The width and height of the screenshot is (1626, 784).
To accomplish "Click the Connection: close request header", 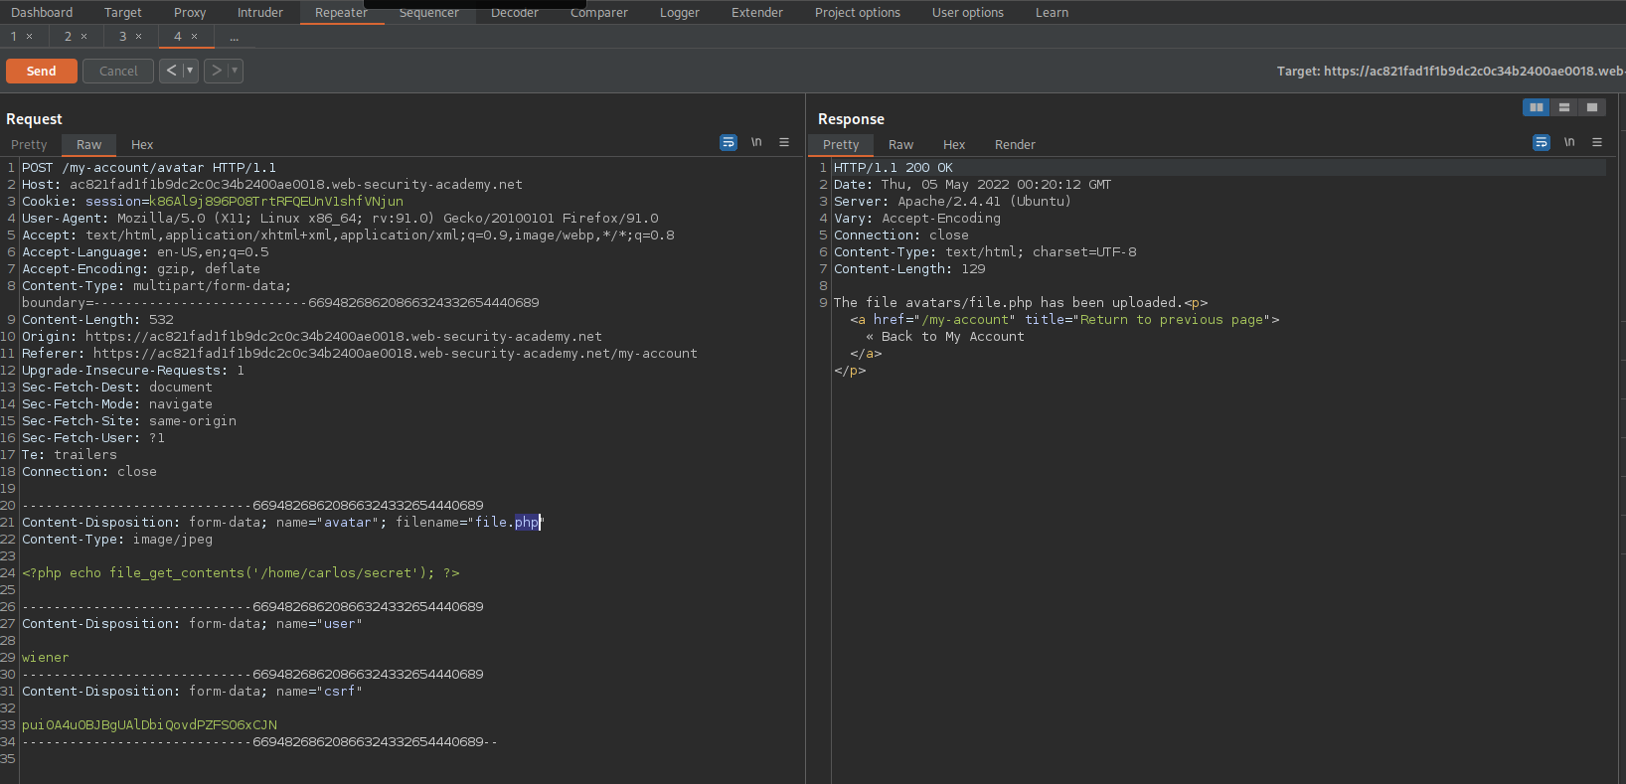I will click(89, 472).
